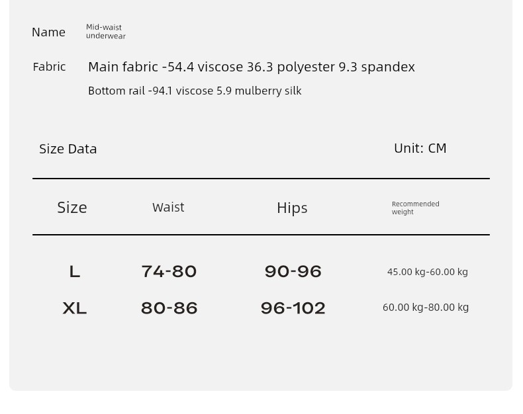Click the Size Data heading
Viewport: 523px width, 414px height.
point(68,149)
